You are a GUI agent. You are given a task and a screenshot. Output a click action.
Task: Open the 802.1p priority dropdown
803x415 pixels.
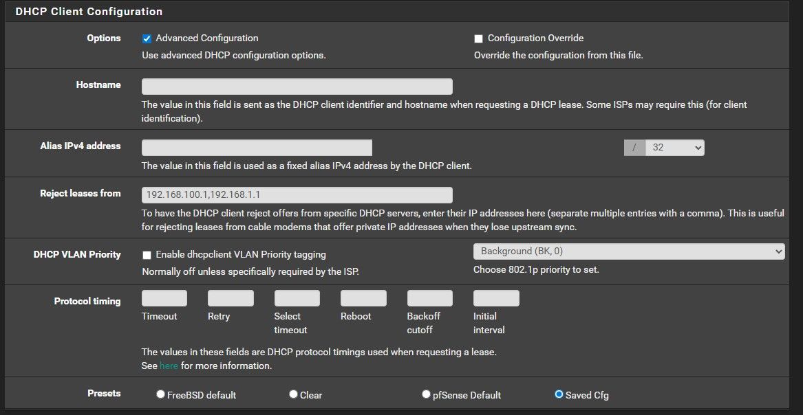[629, 251]
